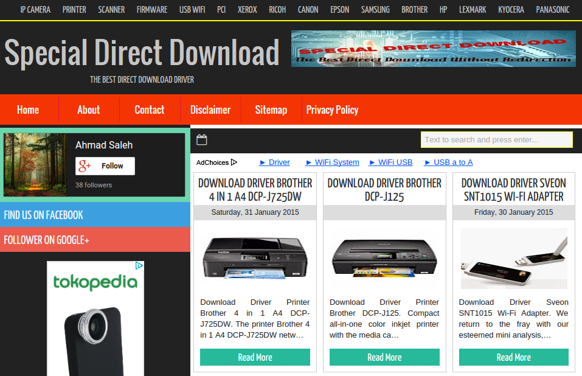
Task: Open Ahmad Saleh's profile name link
Action: (104, 145)
